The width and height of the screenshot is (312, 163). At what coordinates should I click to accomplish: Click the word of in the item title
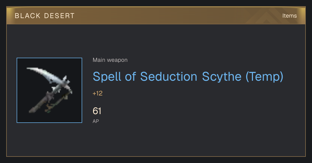(x=131, y=76)
